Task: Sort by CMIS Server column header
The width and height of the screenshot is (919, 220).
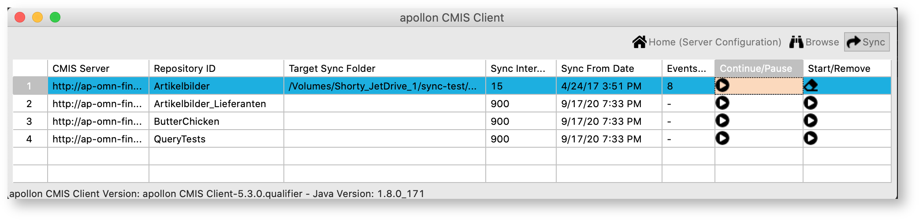Action: pos(98,68)
